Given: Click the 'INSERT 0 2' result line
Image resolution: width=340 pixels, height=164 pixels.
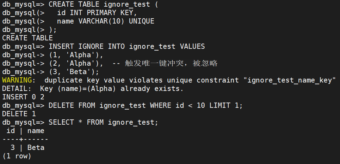Looking at the screenshot, I should [23, 97].
